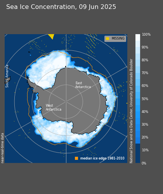This screenshot has height=194, width=163.
Task: Click the South America label
Action: coord(7,76)
